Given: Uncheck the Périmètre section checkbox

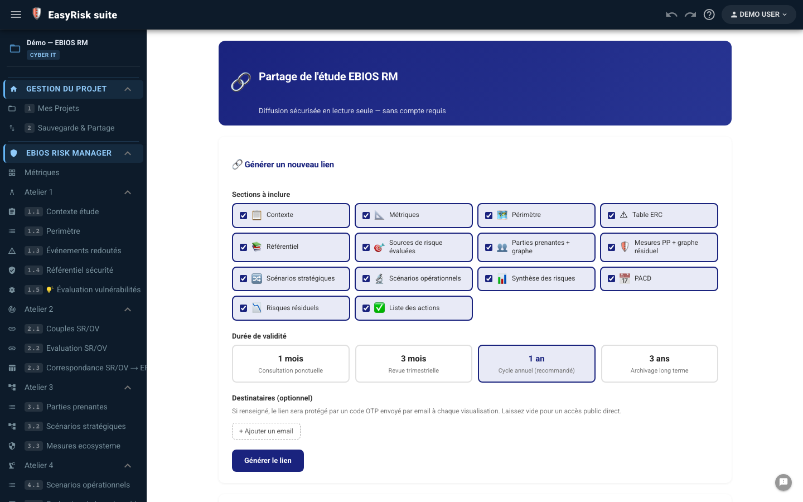Looking at the screenshot, I should point(489,215).
